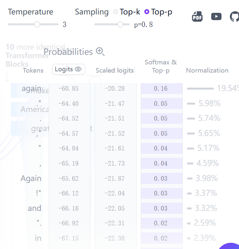Image resolution: width=239 pixels, height=249 pixels.
Task: Click the Scaled logits column header
Action: click(115, 70)
